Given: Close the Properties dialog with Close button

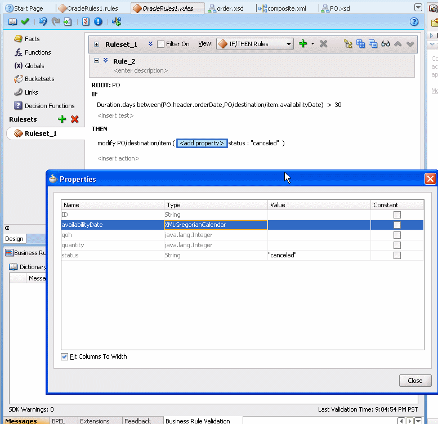Looking at the screenshot, I should [415, 381].
